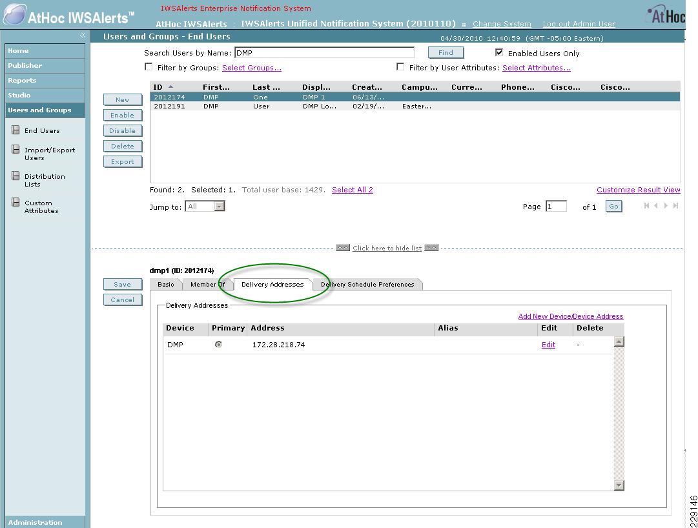The image size is (698, 528).
Task: Click the Page number input field
Action: pyautogui.click(x=556, y=207)
